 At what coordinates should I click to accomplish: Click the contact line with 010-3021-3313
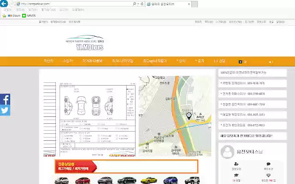click(253, 115)
